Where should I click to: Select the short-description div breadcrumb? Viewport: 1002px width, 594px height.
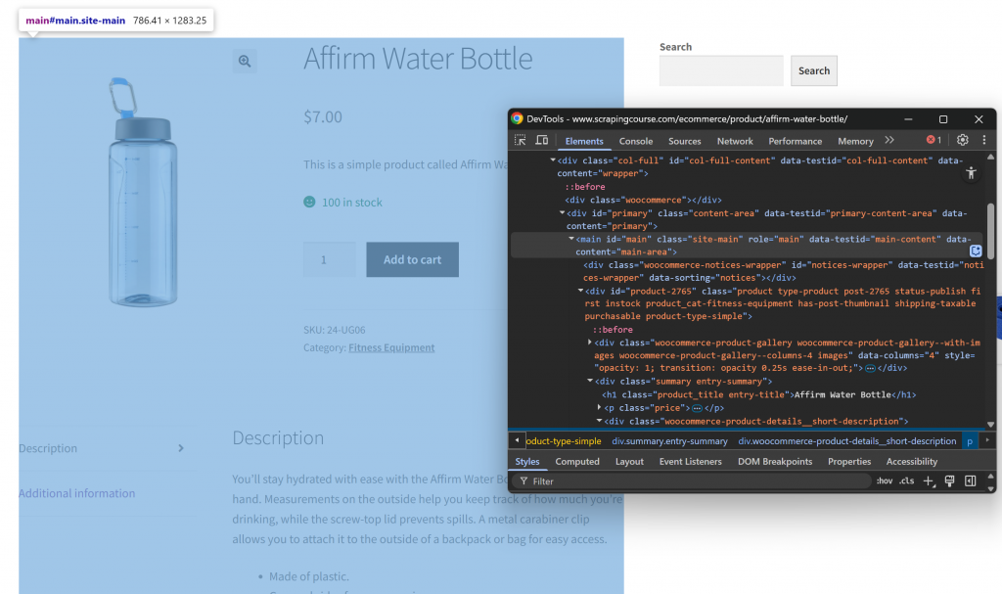[x=846, y=441]
